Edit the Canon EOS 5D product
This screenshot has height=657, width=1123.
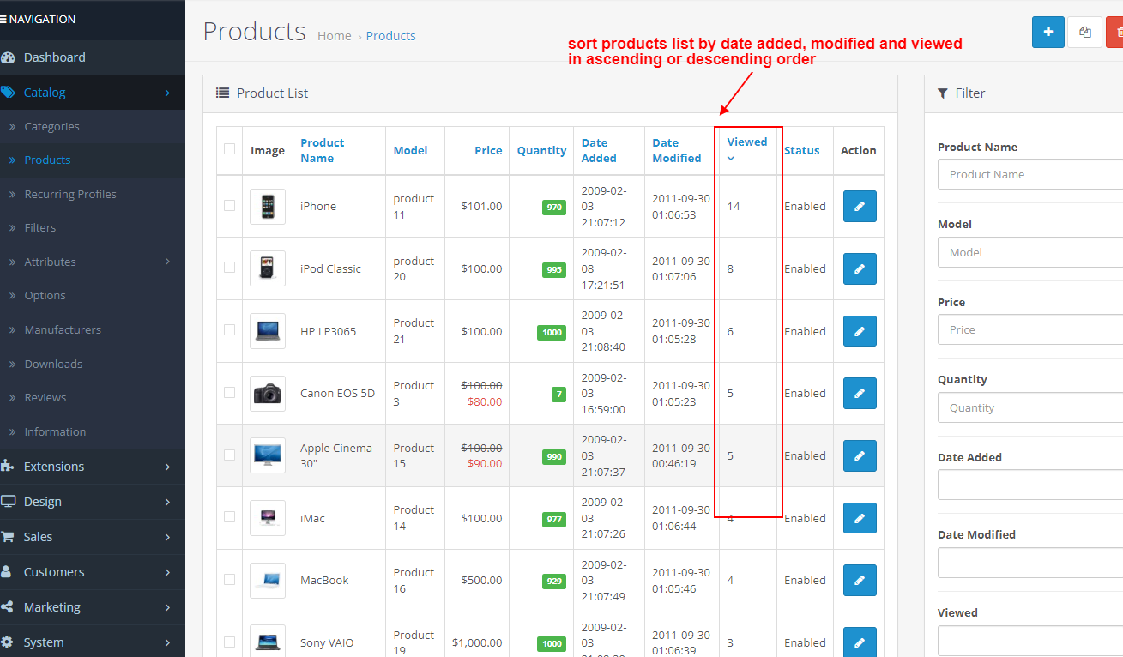coord(860,393)
